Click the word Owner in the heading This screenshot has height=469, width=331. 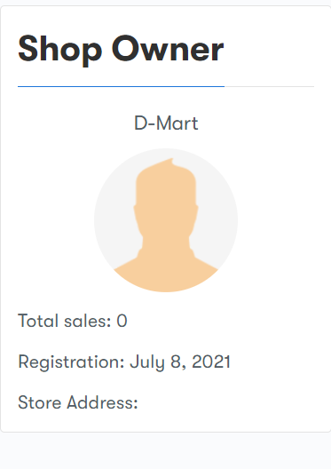(168, 49)
